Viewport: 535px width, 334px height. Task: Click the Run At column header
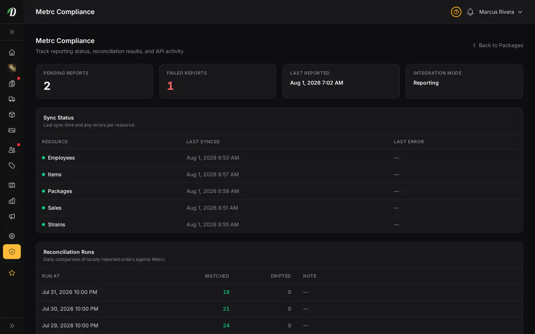click(x=51, y=276)
